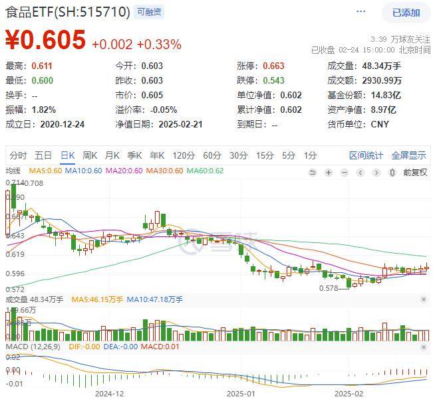This screenshot has height=403, width=433.
Task: Click the current price ¥0.605
Action: pos(46,39)
